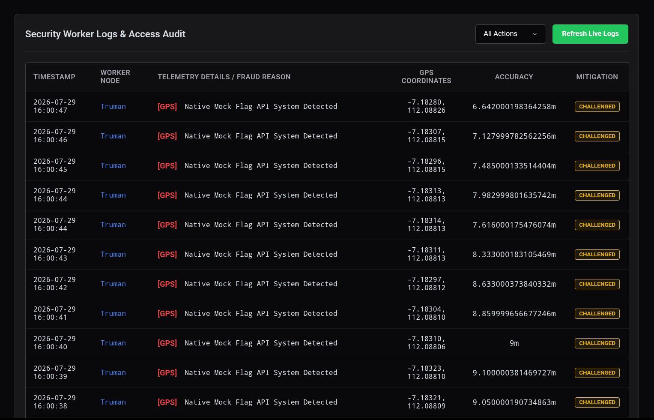Click coordinates -7.18296, 112.08815
This screenshot has width=654, height=420.
[426, 165]
